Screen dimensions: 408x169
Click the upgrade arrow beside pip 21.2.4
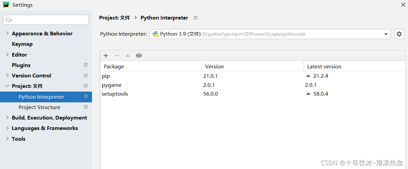[308, 76]
